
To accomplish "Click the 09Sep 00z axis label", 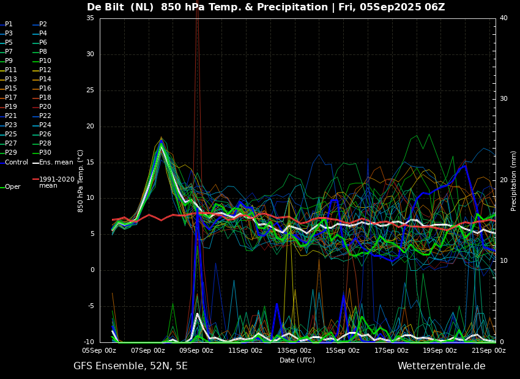I will [197, 350].
